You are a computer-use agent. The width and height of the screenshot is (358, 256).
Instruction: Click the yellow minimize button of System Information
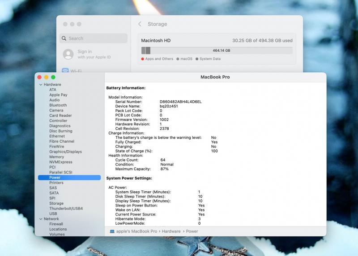(47, 77)
